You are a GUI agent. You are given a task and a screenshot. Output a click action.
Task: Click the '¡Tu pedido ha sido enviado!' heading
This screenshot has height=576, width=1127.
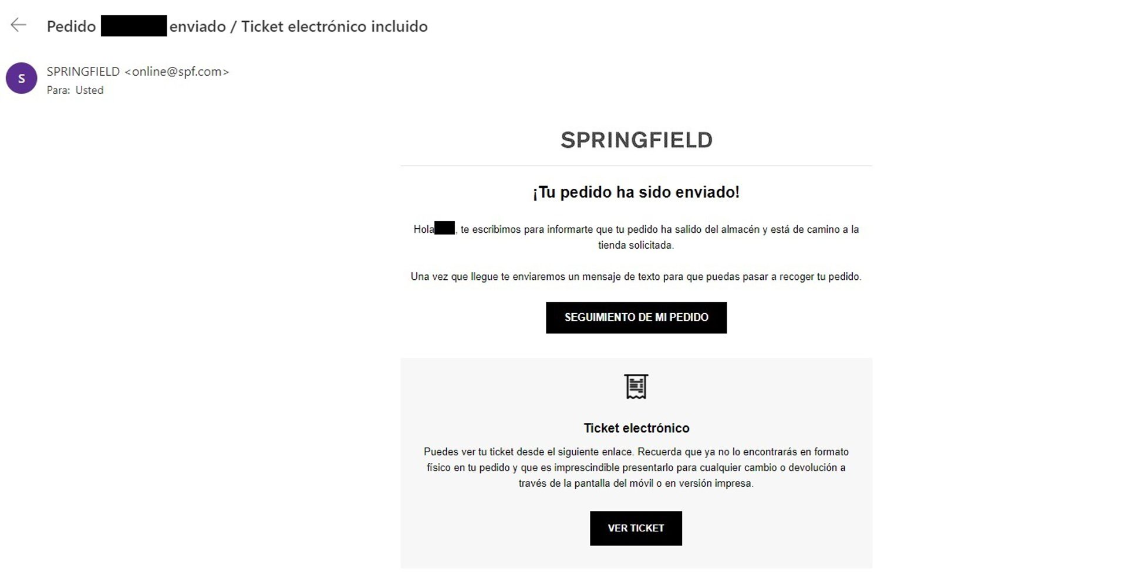click(x=636, y=192)
